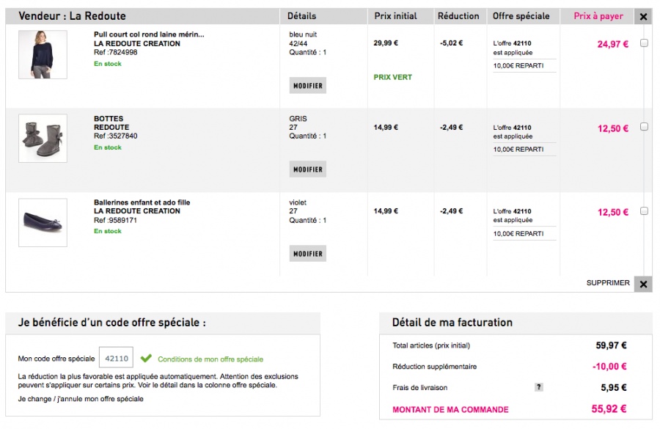Open the grey boots product thumbnail
The image size is (660, 429).
coord(43,138)
